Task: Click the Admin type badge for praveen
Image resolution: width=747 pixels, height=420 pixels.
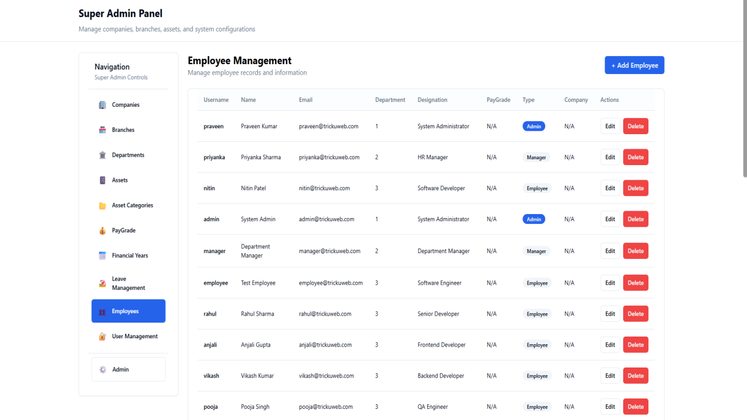Action: pos(534,126)
